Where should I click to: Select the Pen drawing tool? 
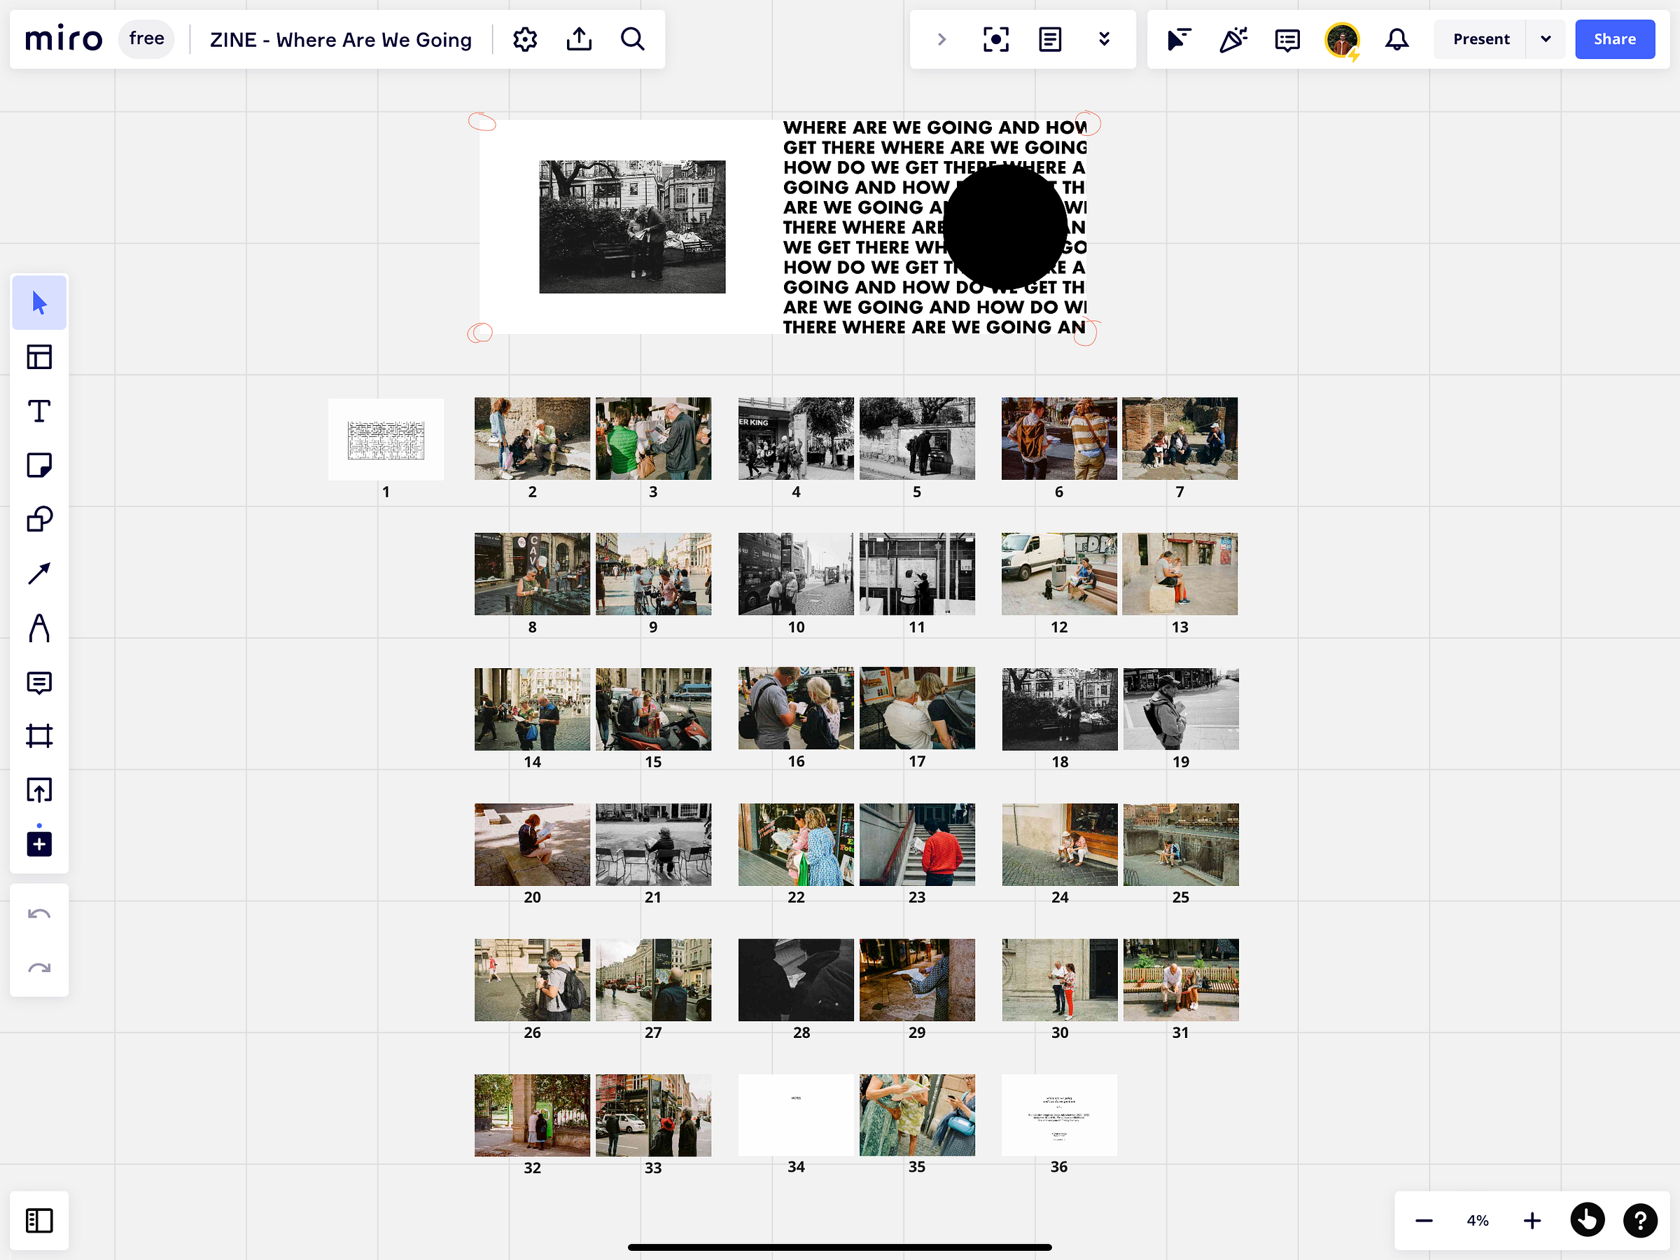(x=39, y=628)
